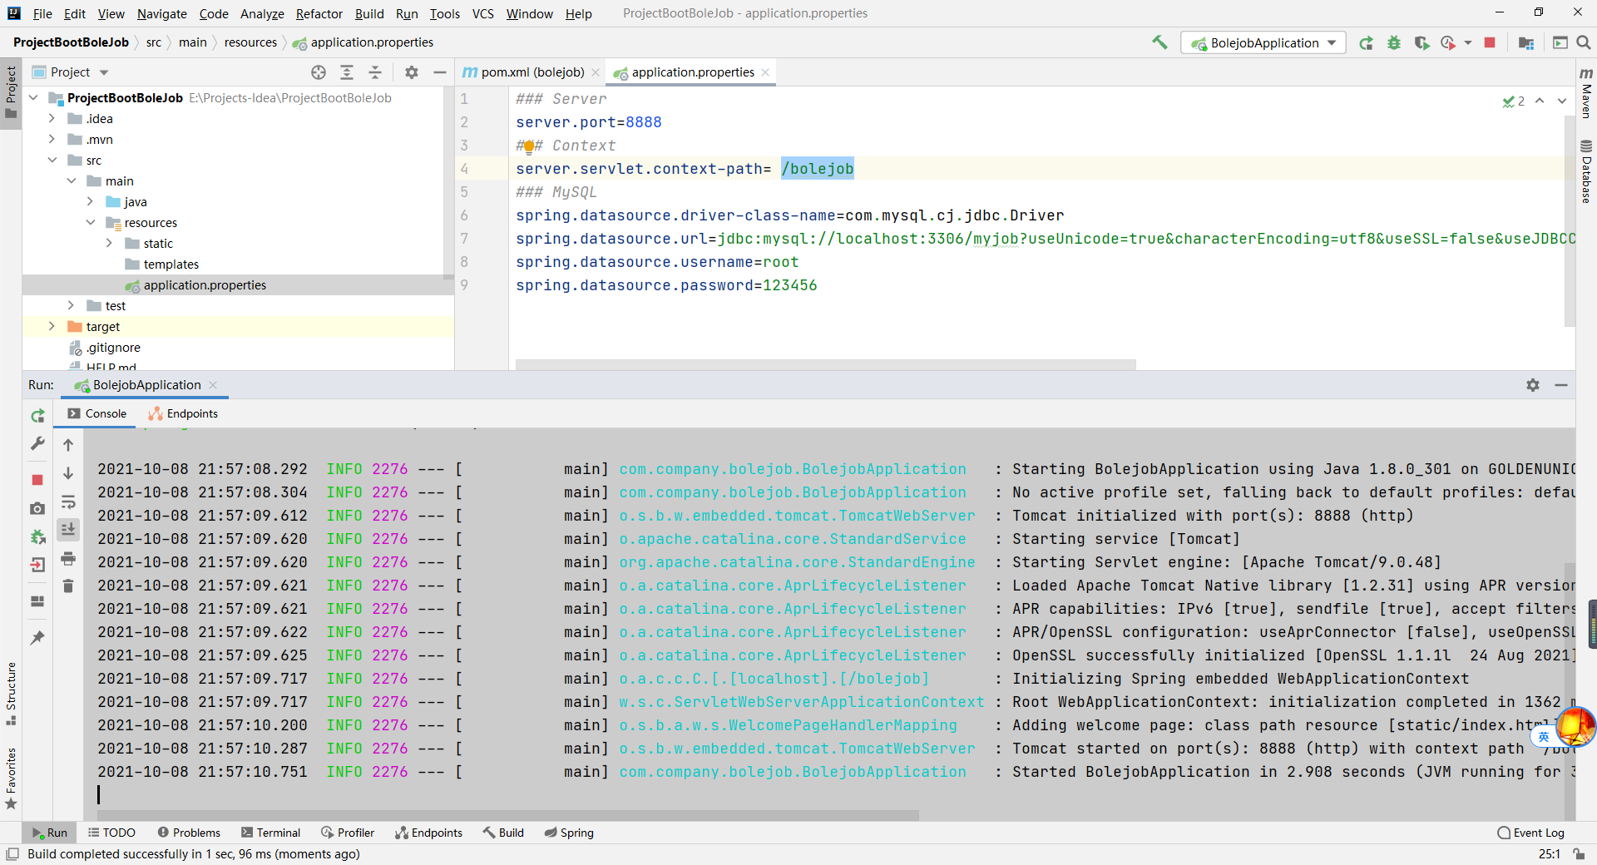
Task: Print console output icon
Action: [68, 558]
